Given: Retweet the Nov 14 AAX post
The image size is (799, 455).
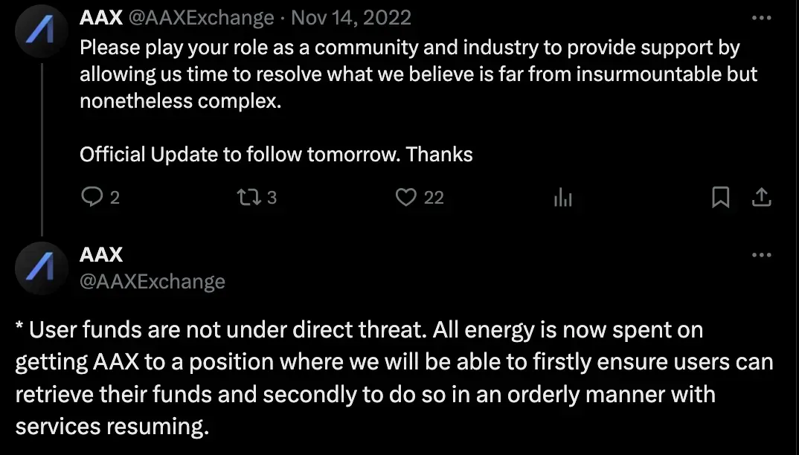Looking at the screenshot, I should pos(249,197).
